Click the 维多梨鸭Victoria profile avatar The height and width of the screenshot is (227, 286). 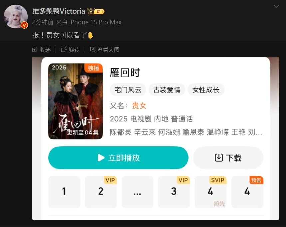pyautogui.click(x=16, y=16)
